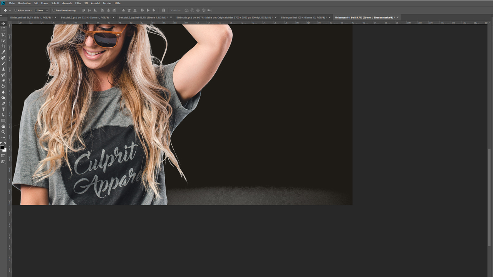The height and width of the screenshot is (277, 493).
Task: Align top edges in options bar
Action: [x=84, y=10]
